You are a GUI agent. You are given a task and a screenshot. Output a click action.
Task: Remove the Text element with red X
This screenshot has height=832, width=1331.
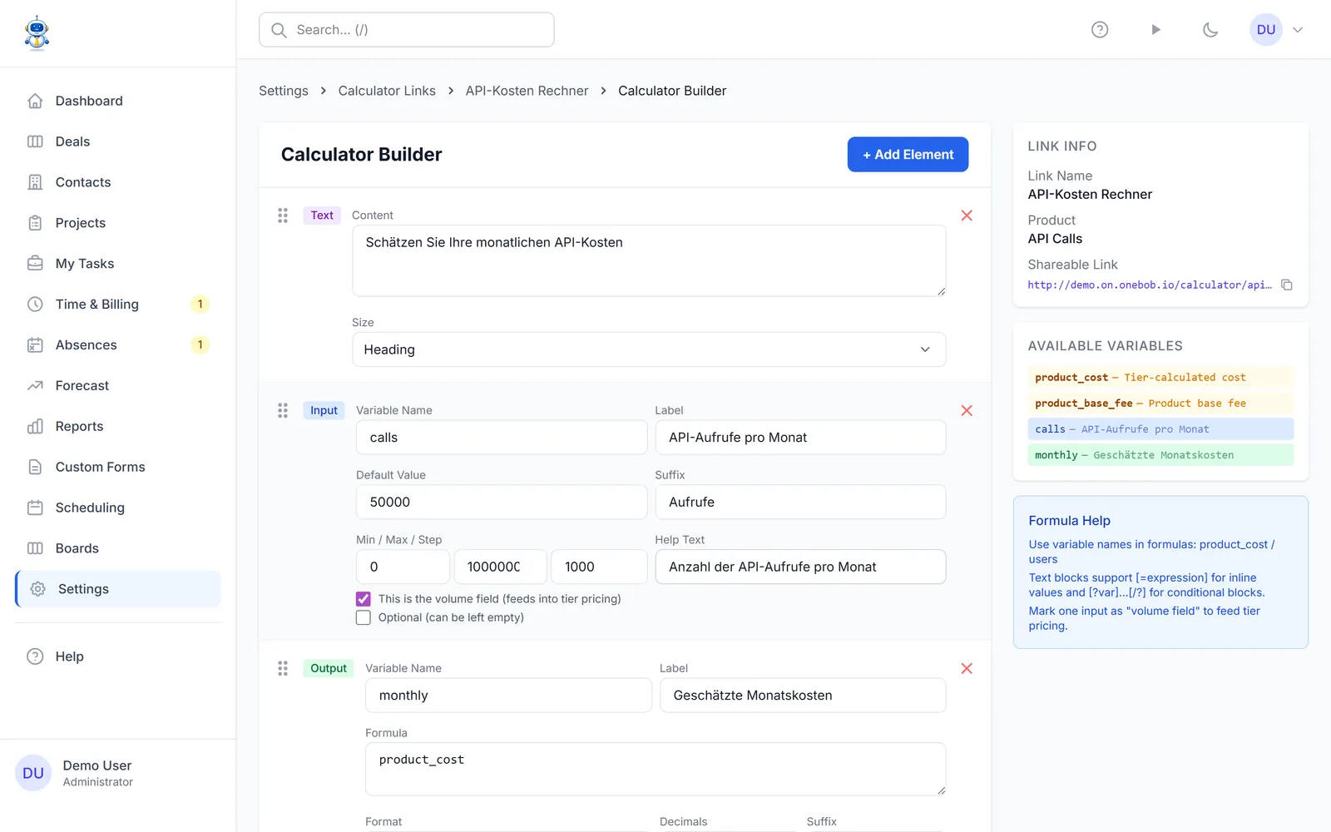coord(967,215)
